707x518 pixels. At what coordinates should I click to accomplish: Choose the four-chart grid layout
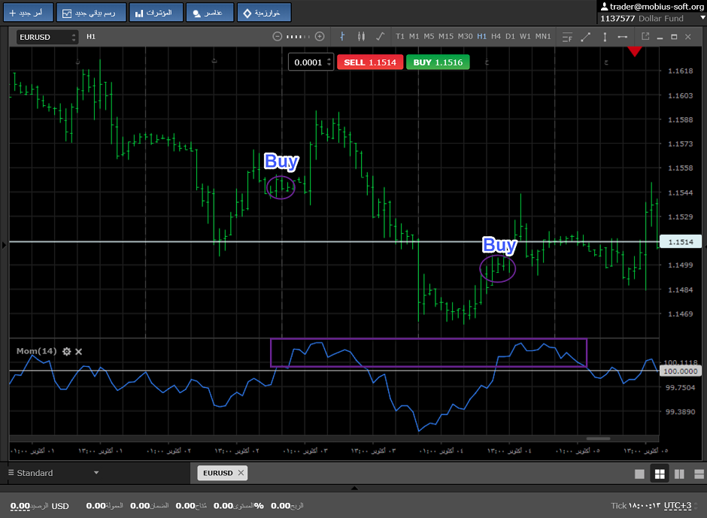click(660, 474)
